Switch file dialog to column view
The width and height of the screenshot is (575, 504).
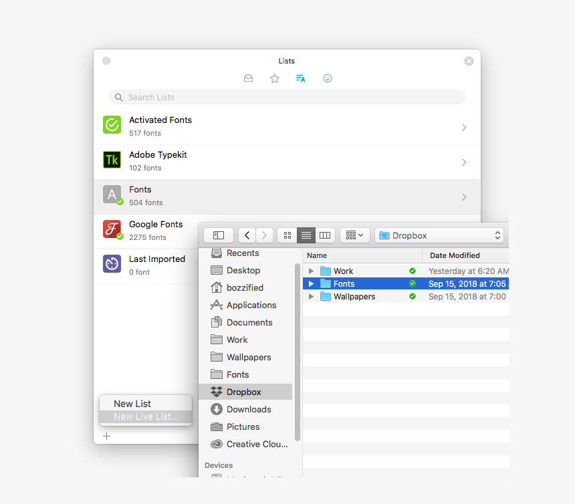[325, 235]
